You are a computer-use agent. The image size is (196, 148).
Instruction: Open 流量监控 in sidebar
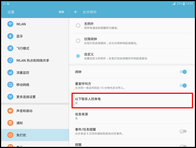[x=35, y=73]
